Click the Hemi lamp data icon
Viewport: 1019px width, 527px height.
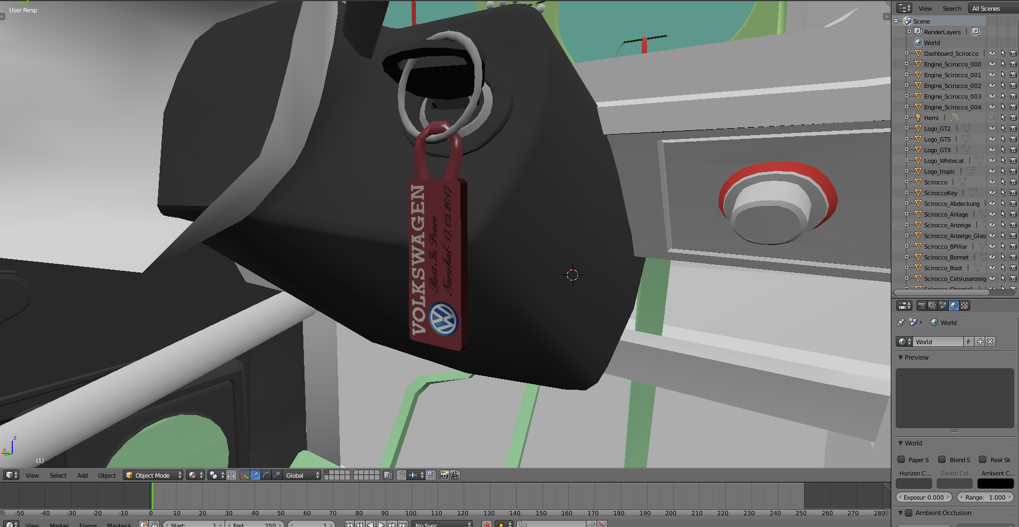tap(954, 118)
